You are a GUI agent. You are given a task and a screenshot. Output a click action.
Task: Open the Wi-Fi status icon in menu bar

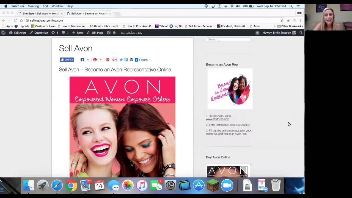(x=232, y=6)
